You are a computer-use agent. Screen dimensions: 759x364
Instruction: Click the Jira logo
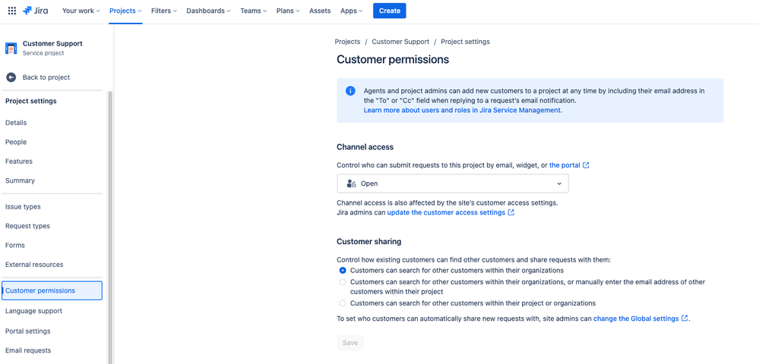[36, 11]
